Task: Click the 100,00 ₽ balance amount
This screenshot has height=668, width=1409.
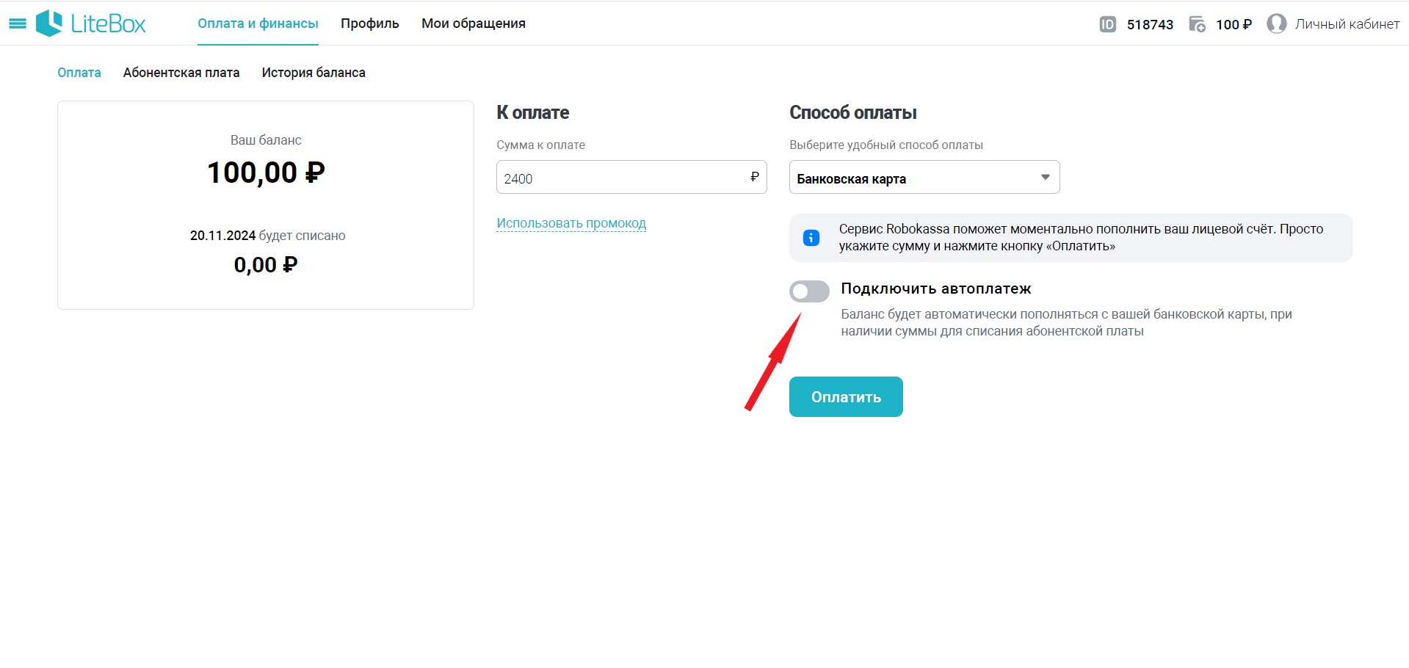Action: (266, 173)
